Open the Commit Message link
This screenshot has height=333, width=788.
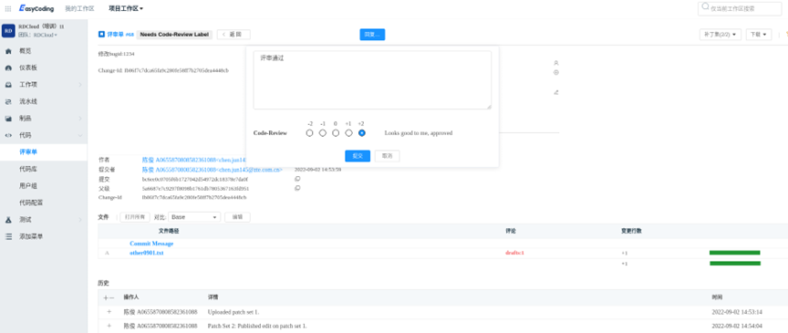click(151, 244)
